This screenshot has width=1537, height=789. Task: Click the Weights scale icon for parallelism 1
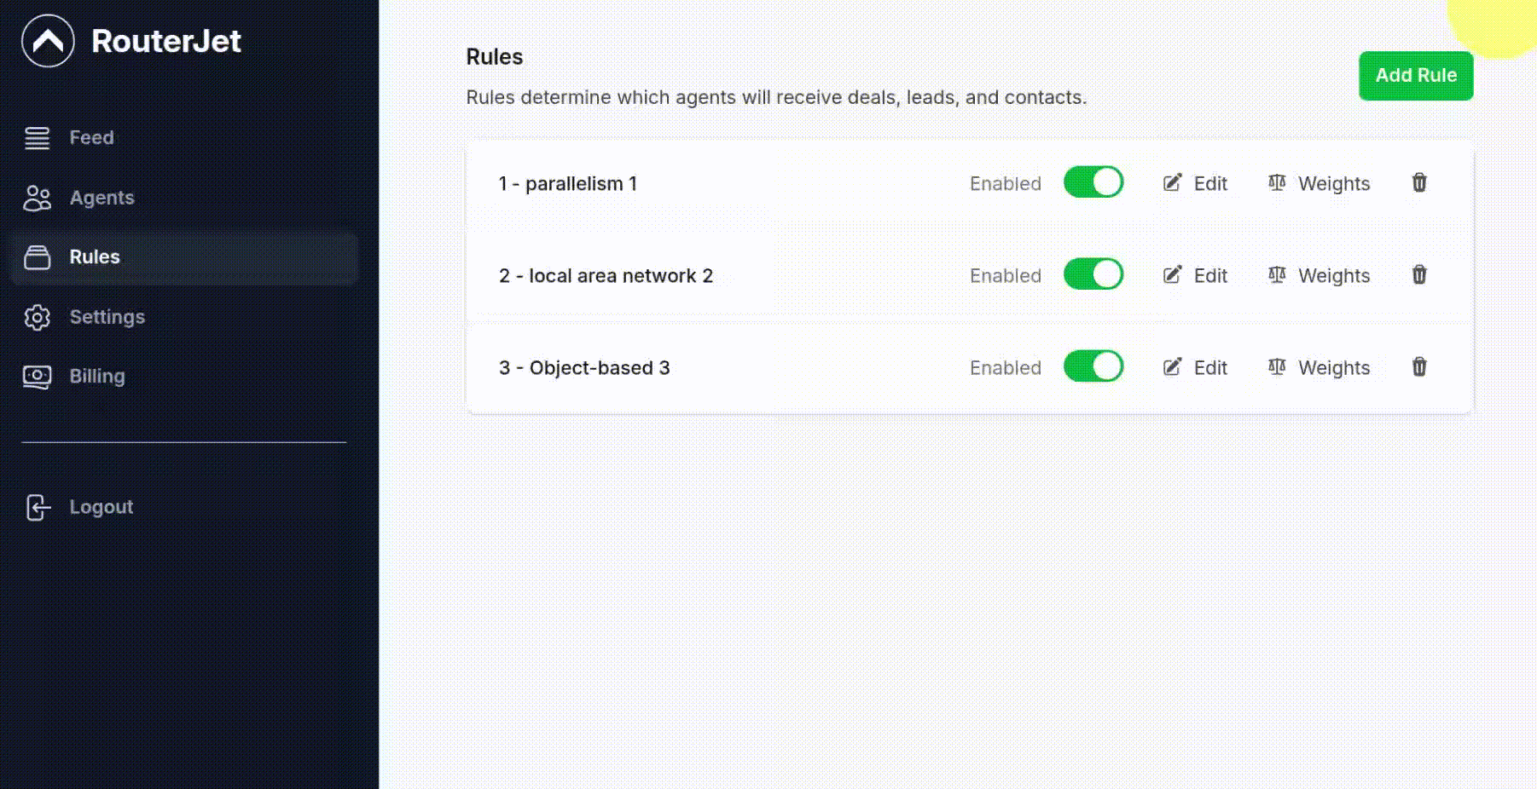1278,183
